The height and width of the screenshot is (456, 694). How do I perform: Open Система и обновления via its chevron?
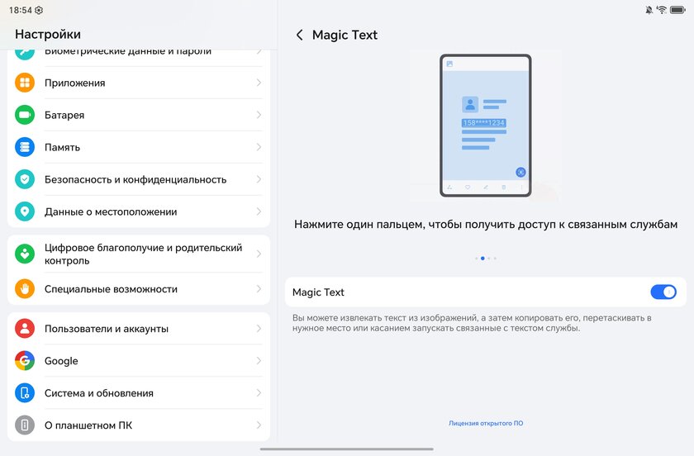pos(259,393)
